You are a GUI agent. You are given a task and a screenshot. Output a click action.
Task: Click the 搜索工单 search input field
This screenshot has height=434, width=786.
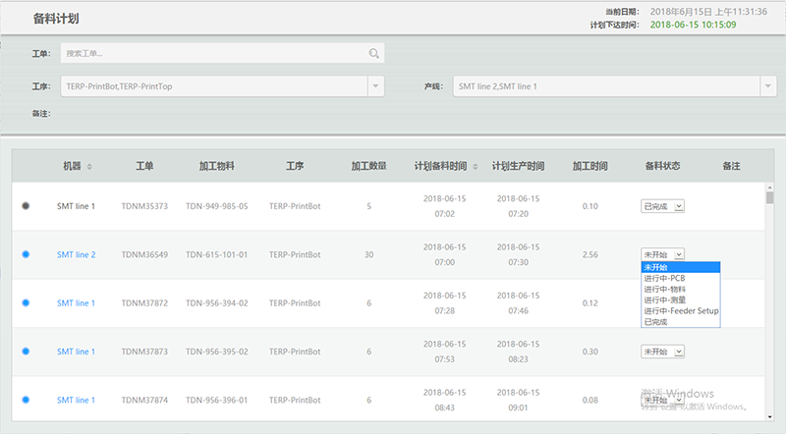[213, 54]
